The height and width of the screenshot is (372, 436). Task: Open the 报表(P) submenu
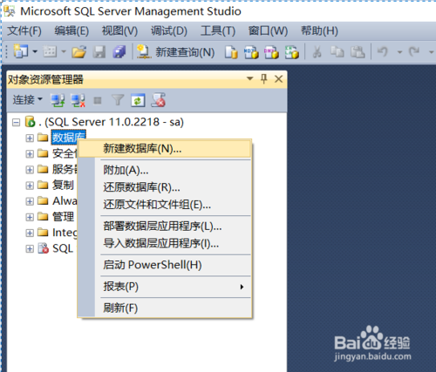[165, 287]
